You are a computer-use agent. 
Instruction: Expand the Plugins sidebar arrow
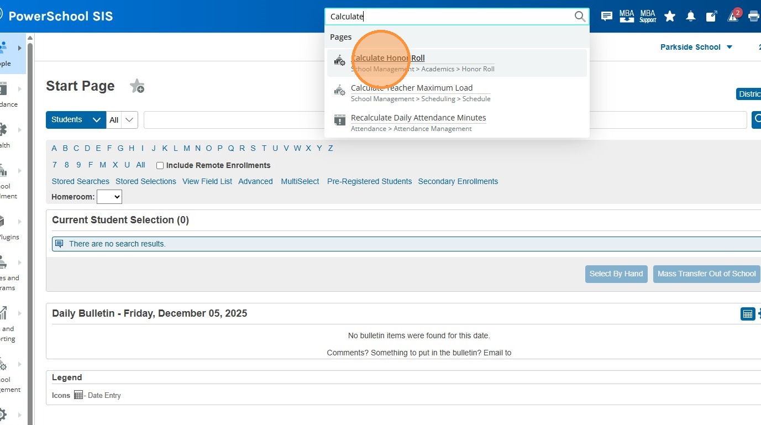pyautogui.click(x=20, y=222)
